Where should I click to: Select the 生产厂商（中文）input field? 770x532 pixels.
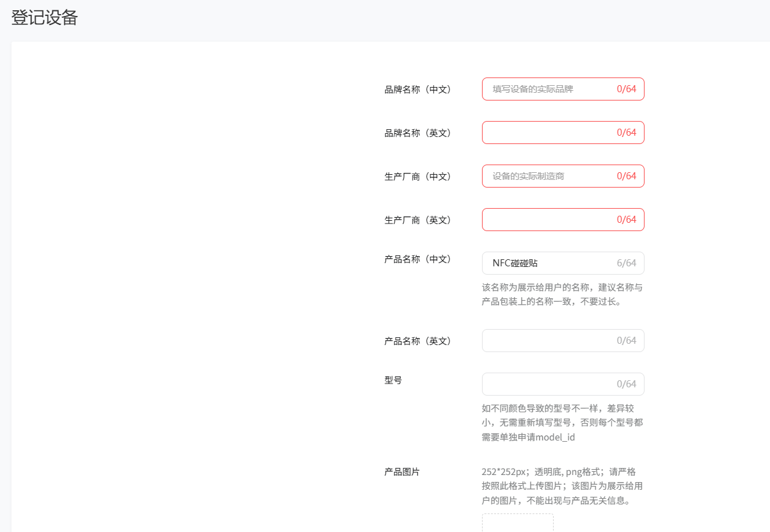(x=562, y=176)
